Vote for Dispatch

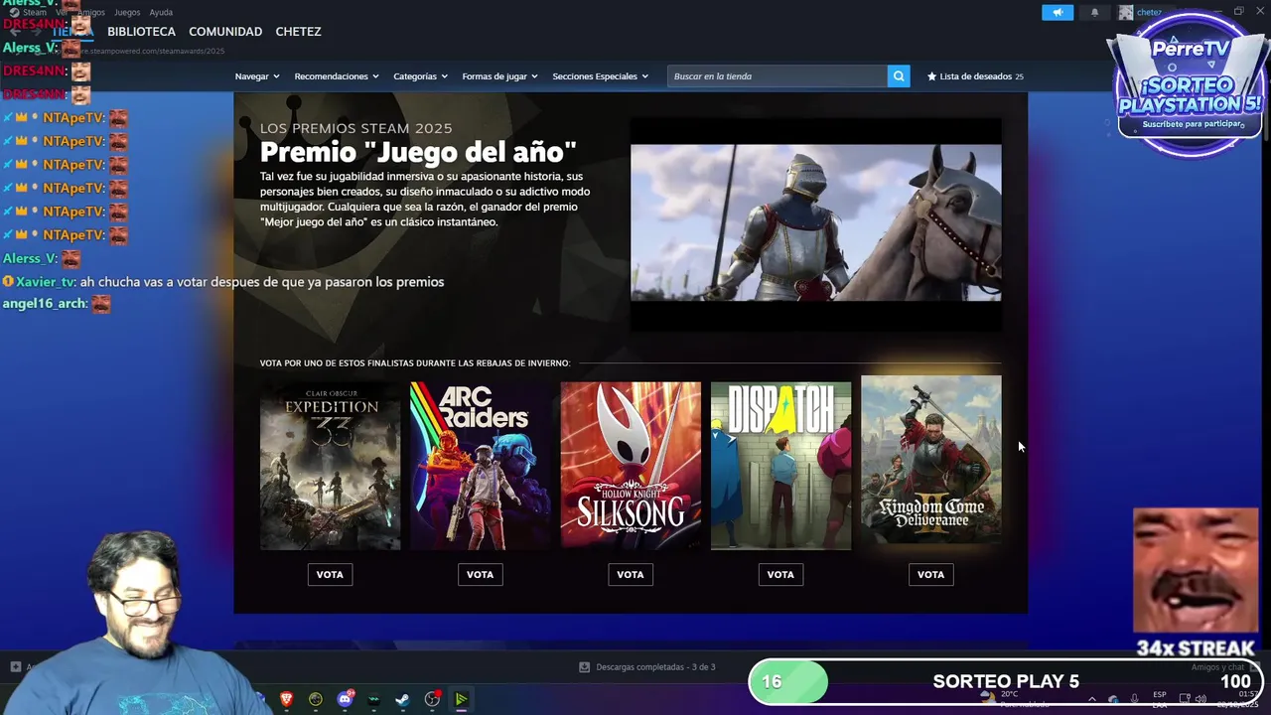[x=780, y=574]
